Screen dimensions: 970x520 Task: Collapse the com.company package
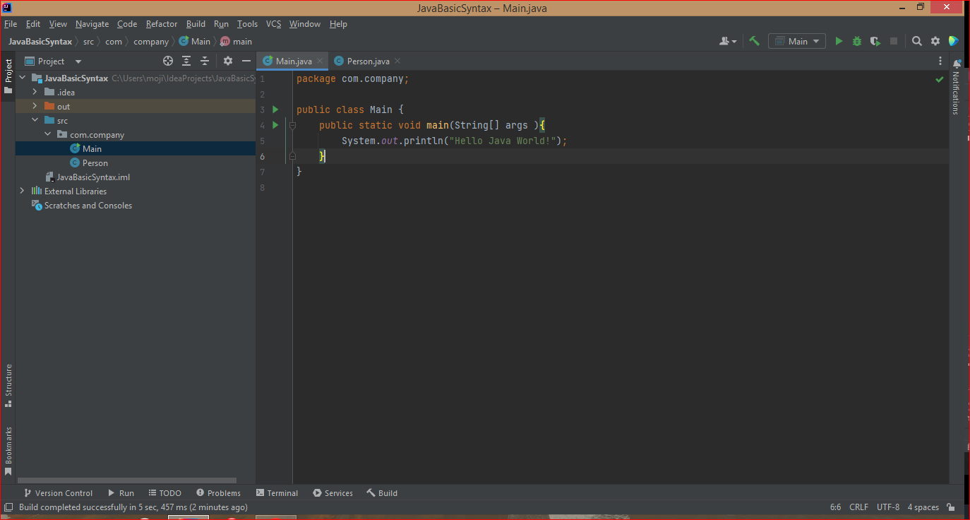pyautogui.click(x=47, y=135)
